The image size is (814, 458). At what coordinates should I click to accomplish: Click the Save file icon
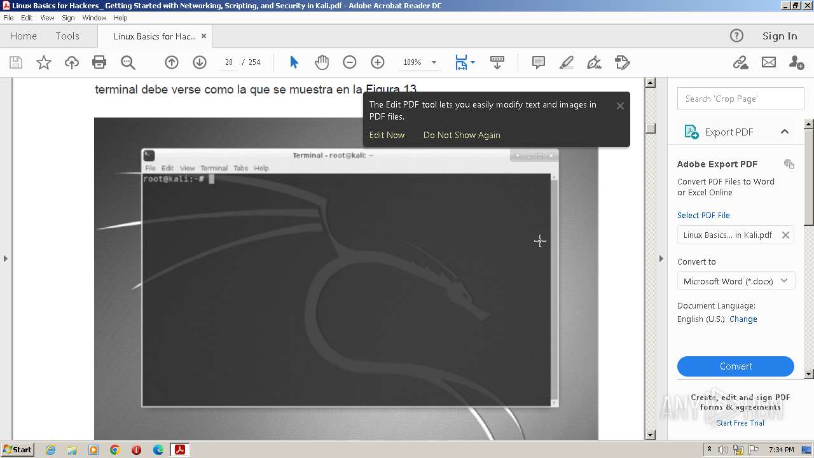coord(16,62)
